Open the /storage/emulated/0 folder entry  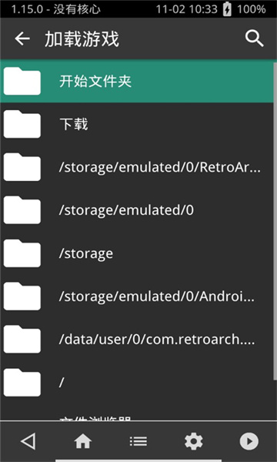137,210
